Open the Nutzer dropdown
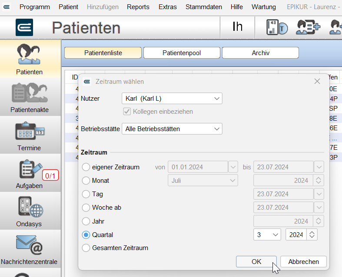 pyautogui.click(x=172, y=99)
